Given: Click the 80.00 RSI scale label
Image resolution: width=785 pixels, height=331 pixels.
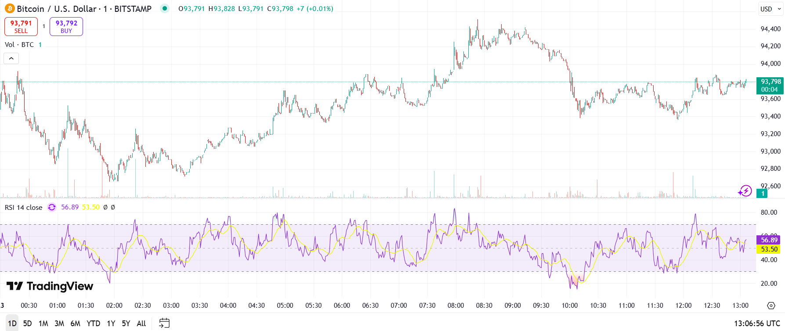Looking at the screenshot, I should [769, 212].
